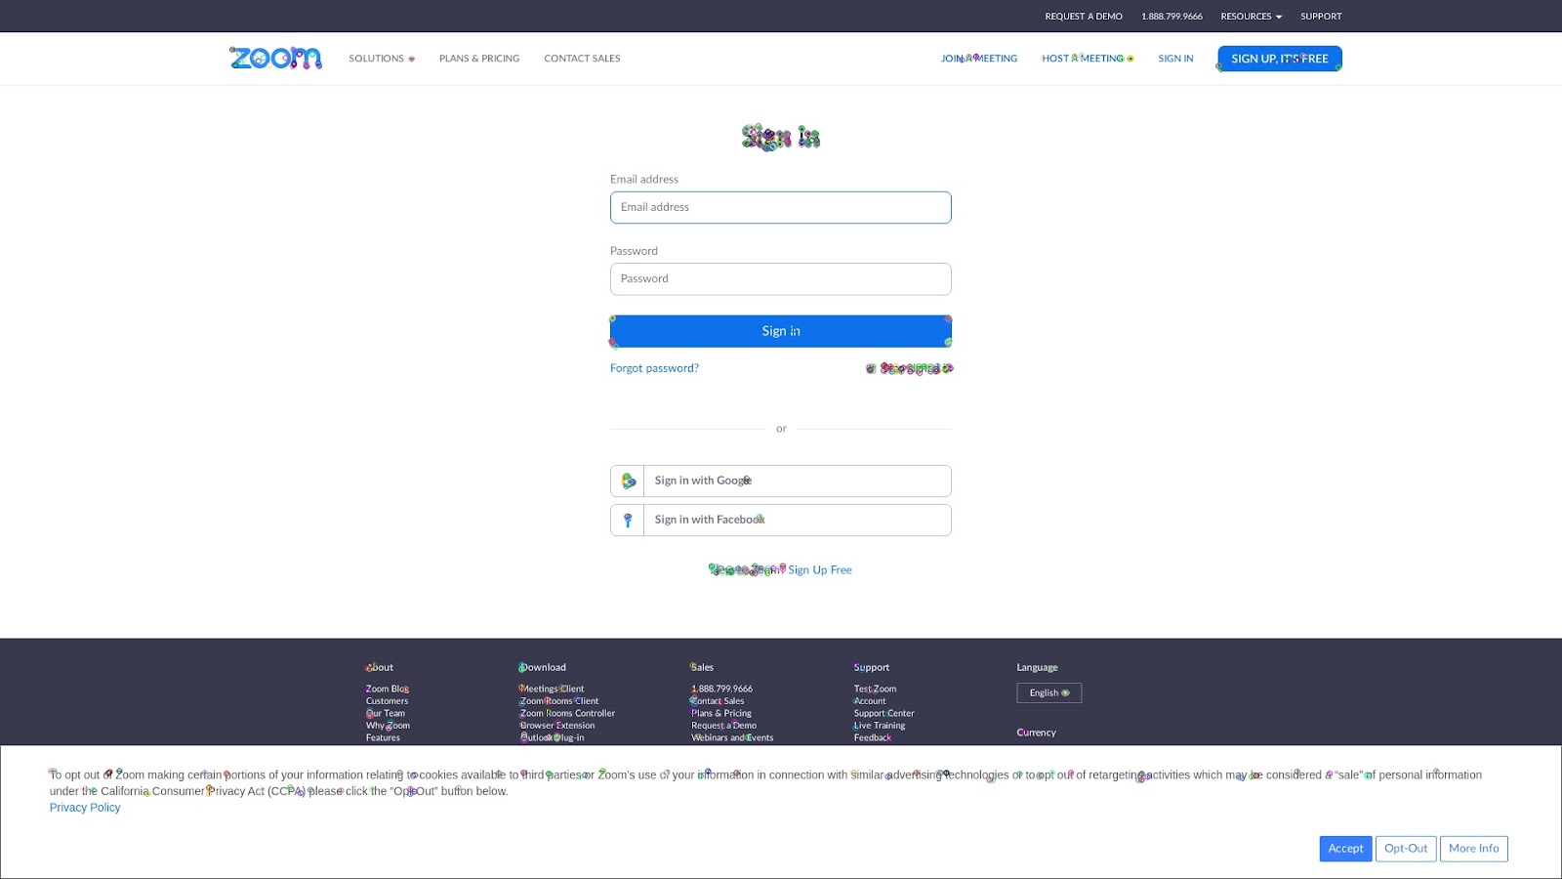Screen dimensions: 1562x879
Task: Click the About footer heading
Action: click(x=380, y=668)
